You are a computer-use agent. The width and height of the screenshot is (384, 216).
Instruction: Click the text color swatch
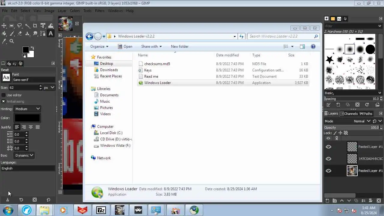[27, 118]
